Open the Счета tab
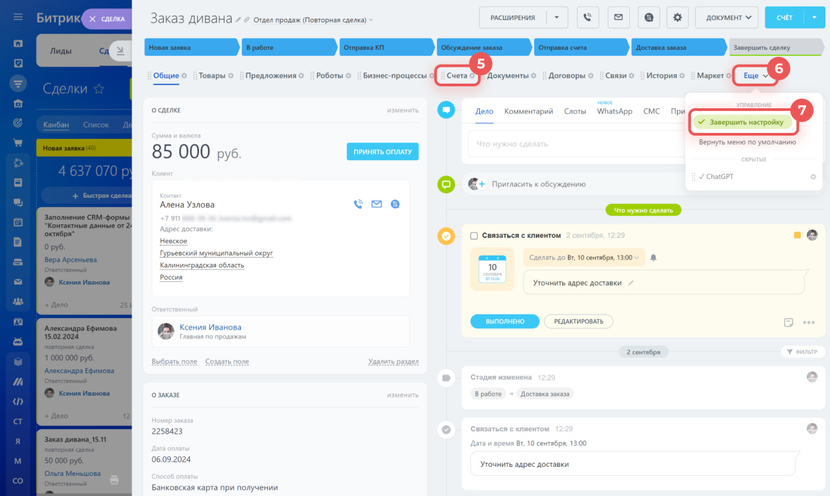The image size is (830, 496). click(456, 76)
